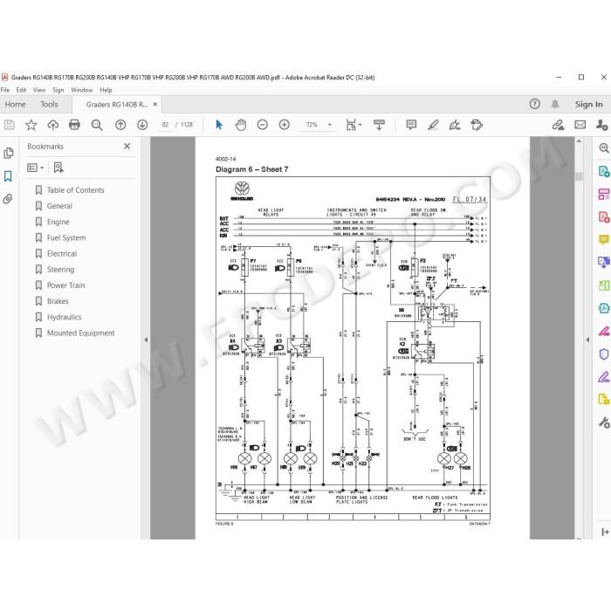Click the Sign document pen icon
The height and width of the screenshot is (611, 611).
point(455,125)
